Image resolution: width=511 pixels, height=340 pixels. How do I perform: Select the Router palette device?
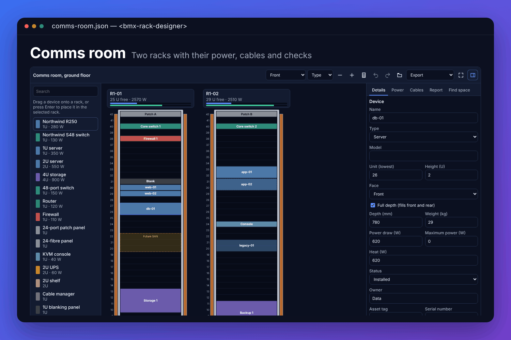coord(65,204)
